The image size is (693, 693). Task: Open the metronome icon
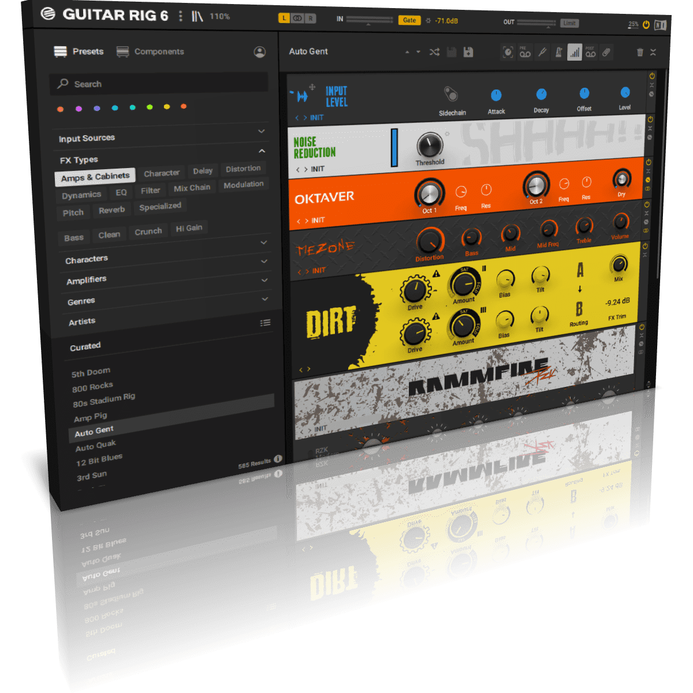click(x=558, y=52)
